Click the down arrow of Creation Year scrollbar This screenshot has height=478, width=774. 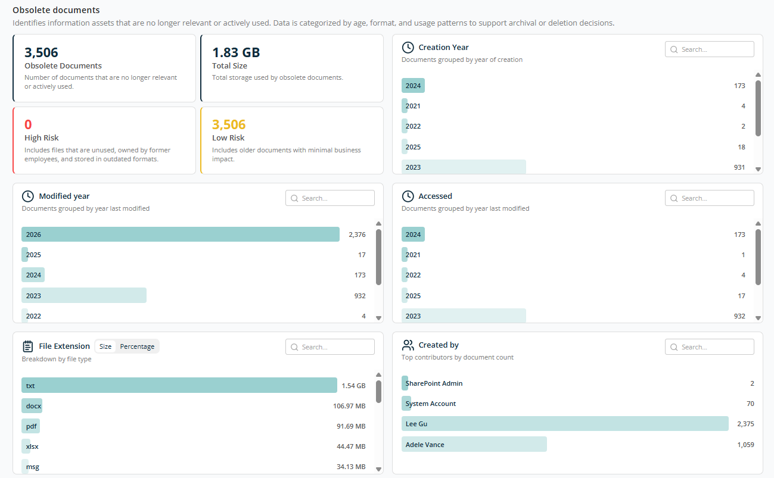point(758,169)
